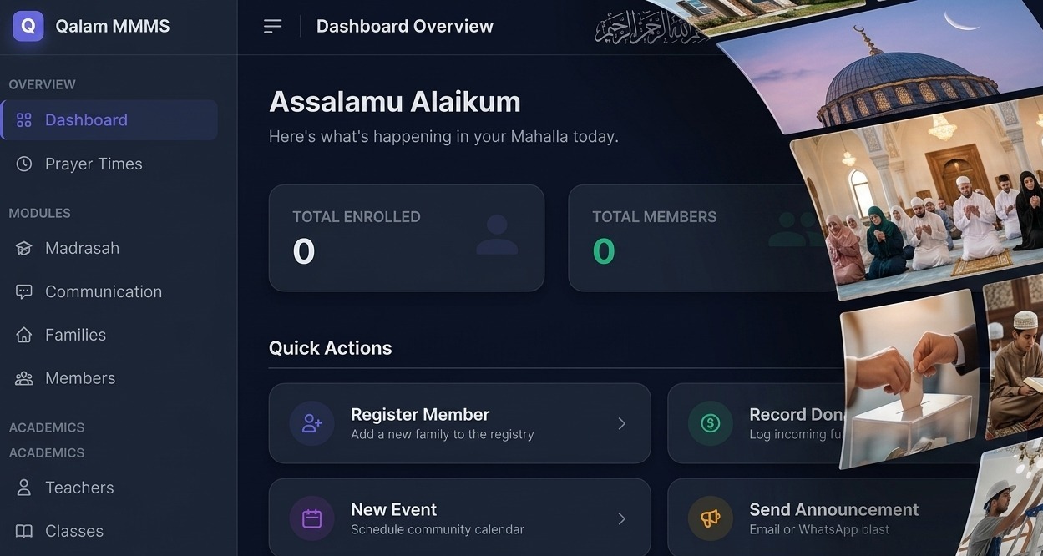Click the Communication chat bubble icon

(x=24, y=291)
